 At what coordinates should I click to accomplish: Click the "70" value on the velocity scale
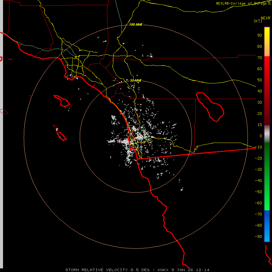(260, 58)
